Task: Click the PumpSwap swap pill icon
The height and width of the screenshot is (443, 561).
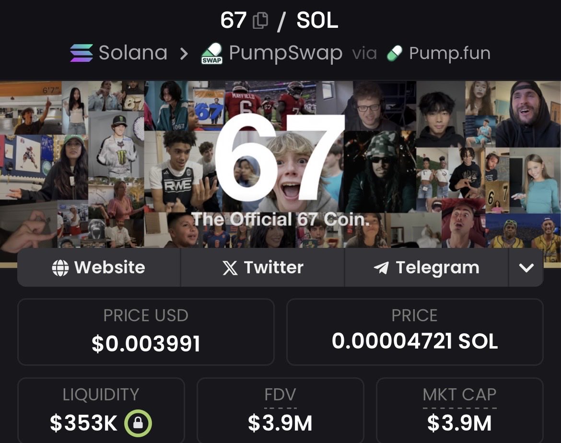Action: point(212,54)
